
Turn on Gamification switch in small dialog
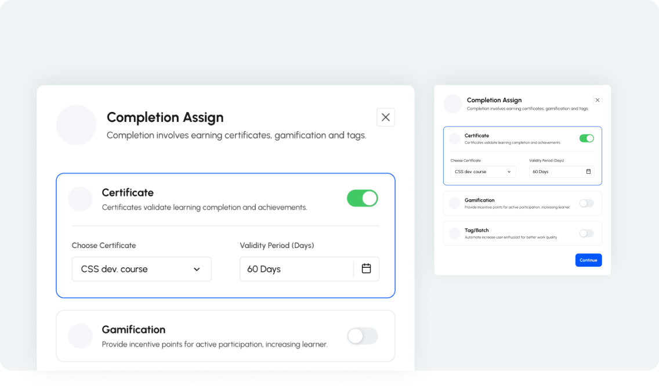(x=586, y=203)
